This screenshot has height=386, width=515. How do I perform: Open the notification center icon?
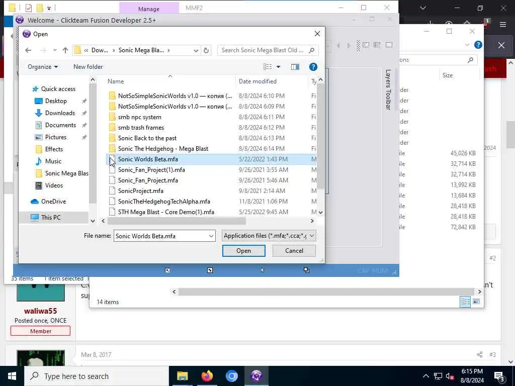click(499, 376)
